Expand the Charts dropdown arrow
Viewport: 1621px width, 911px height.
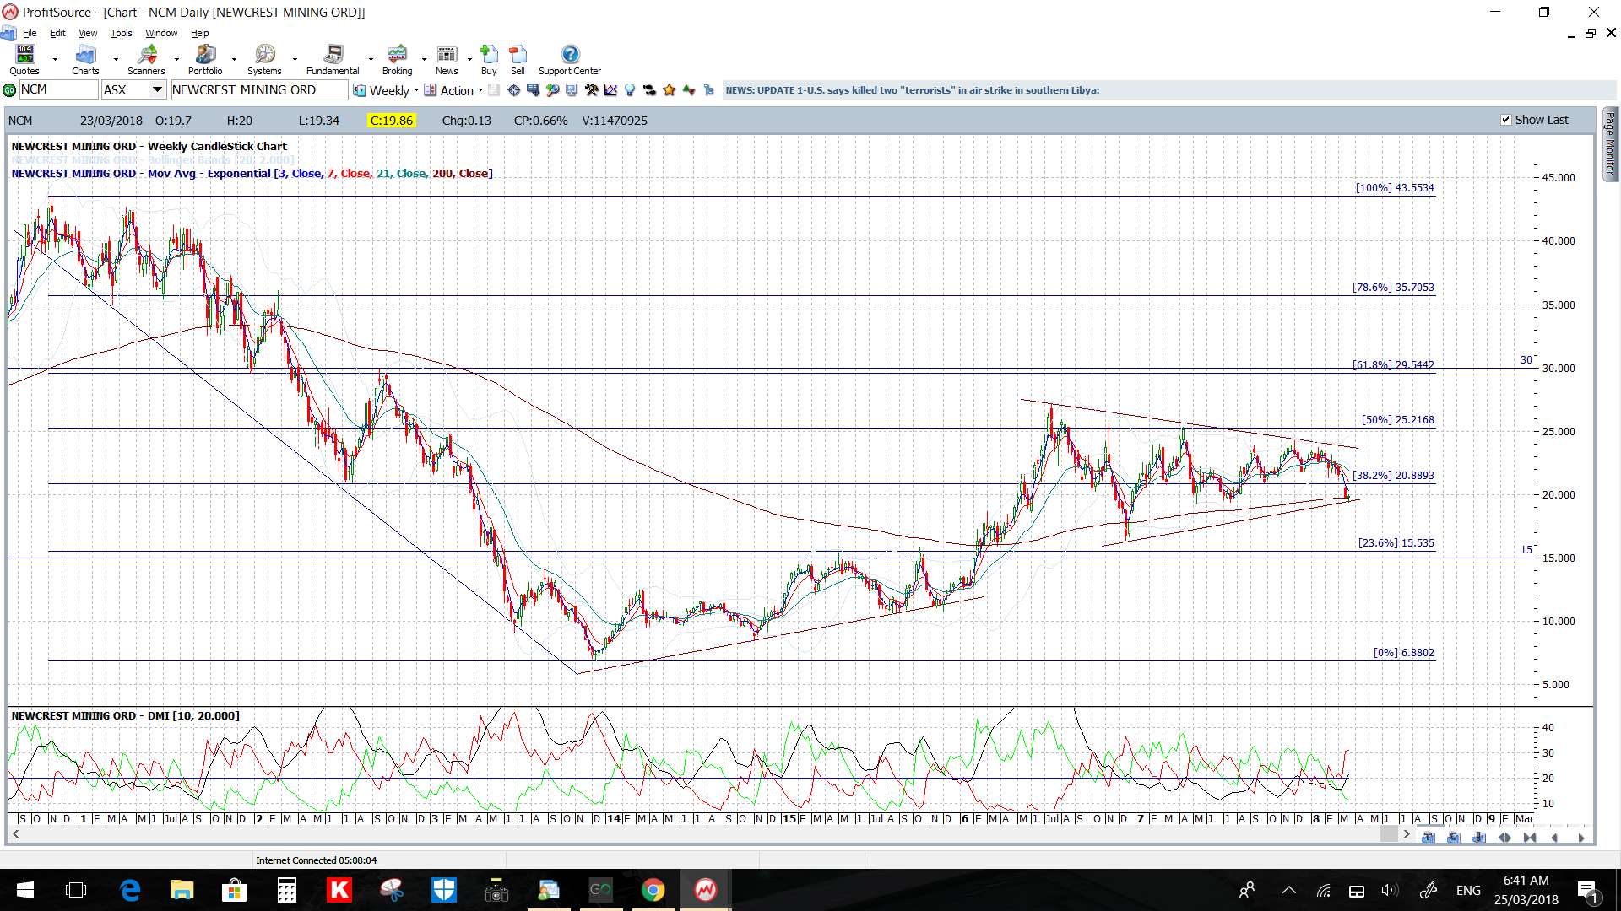point(116,60)
